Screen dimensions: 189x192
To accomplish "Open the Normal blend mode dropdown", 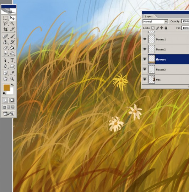I will [155, 22].
